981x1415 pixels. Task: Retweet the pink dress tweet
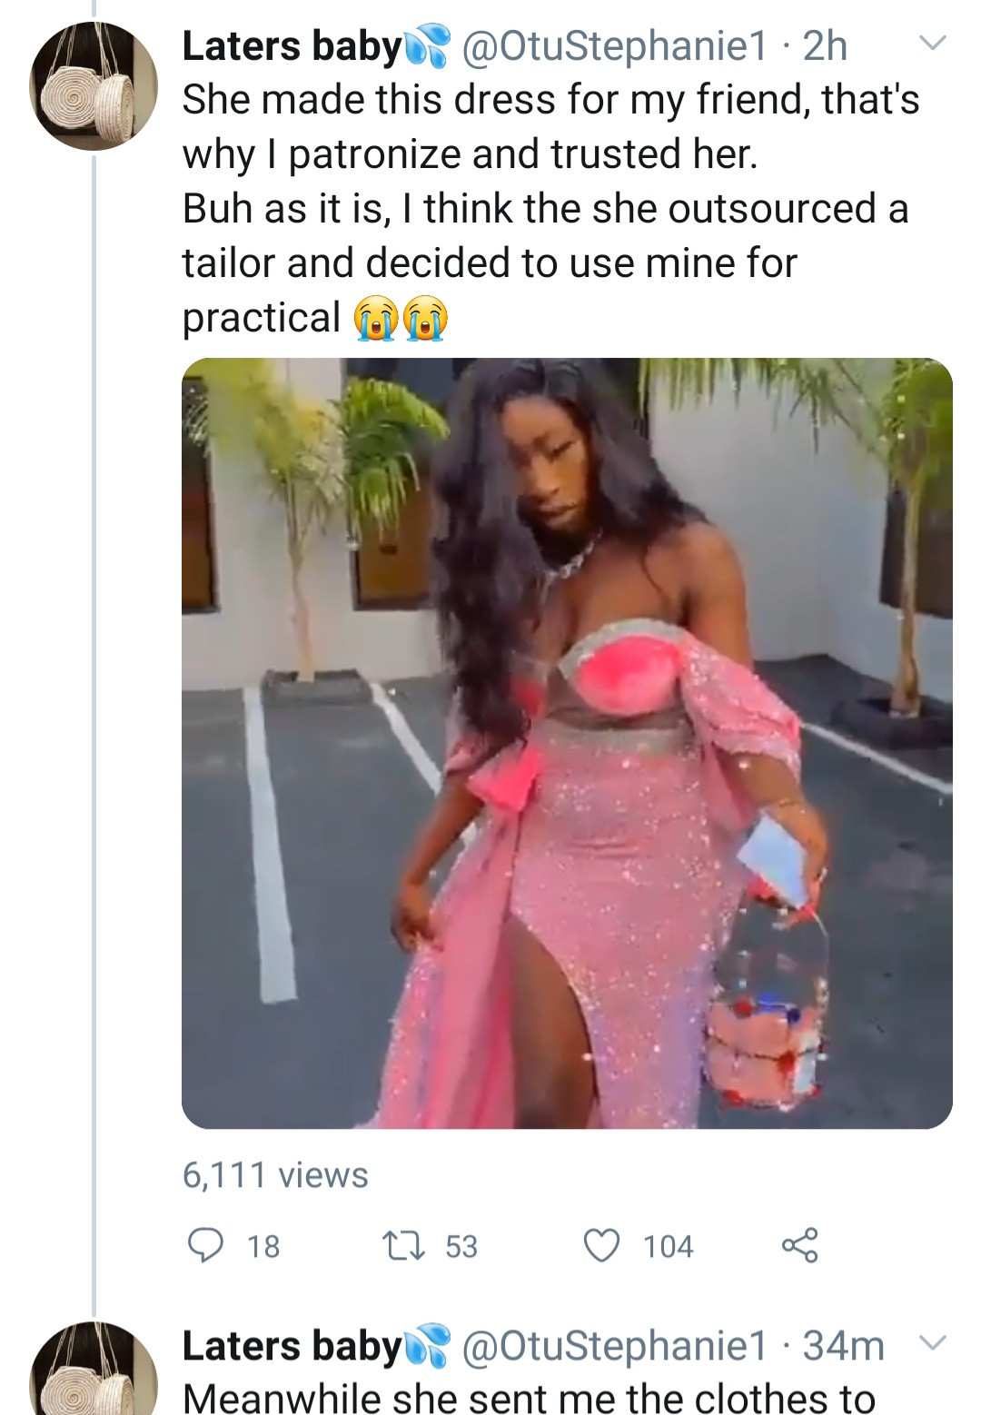tap(403, 1245)
